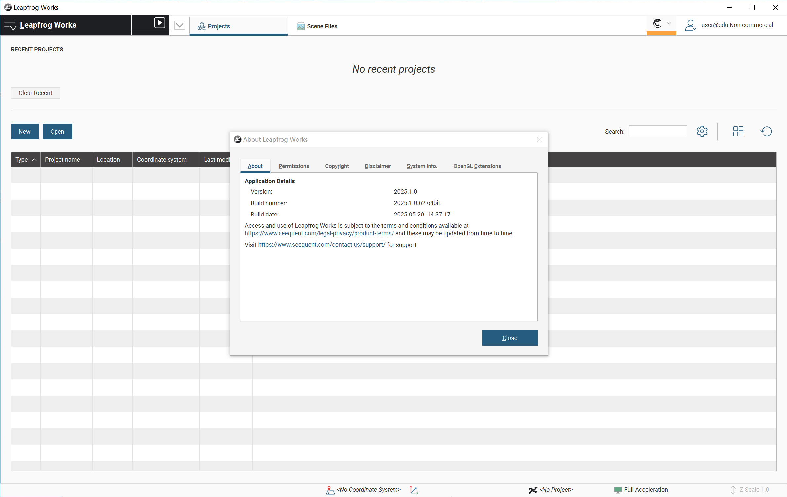Click the Full Acceleration status text
The image size is (787, 497).
646,490
